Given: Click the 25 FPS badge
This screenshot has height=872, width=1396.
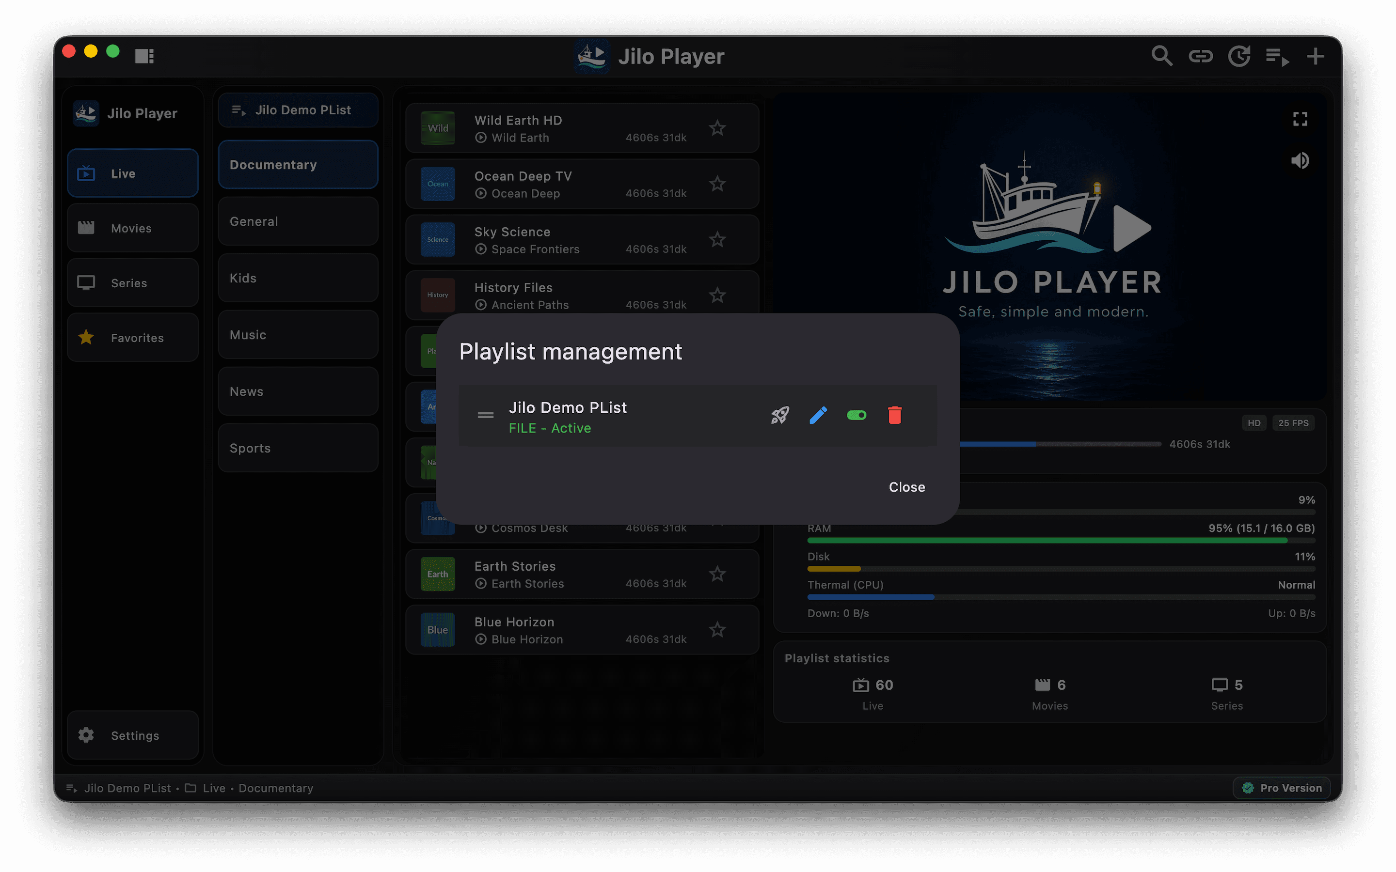Looking at the screenshot, I should click(1293, 423).
